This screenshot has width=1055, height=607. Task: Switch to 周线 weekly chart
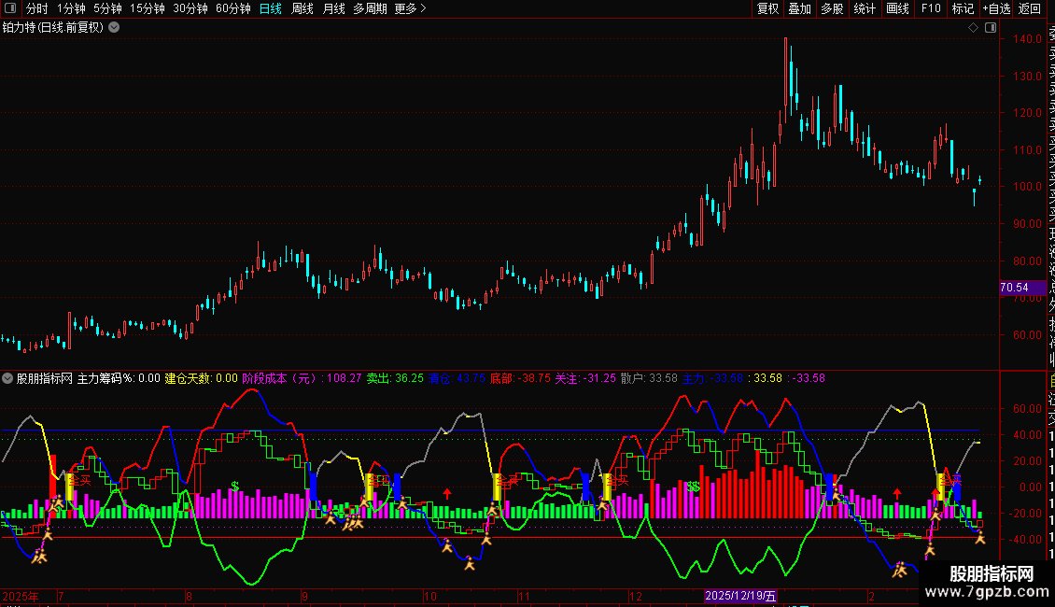[302, 8]
